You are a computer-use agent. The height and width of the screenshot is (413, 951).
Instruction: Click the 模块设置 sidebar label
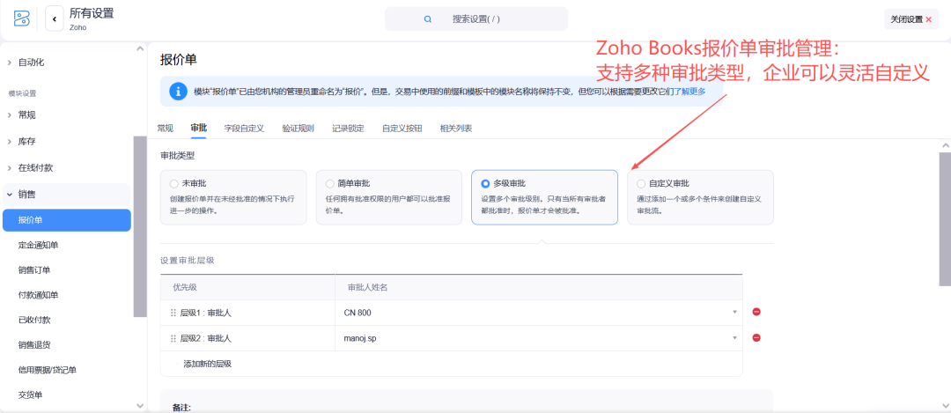pyautogui.click(x=22, y=93)
